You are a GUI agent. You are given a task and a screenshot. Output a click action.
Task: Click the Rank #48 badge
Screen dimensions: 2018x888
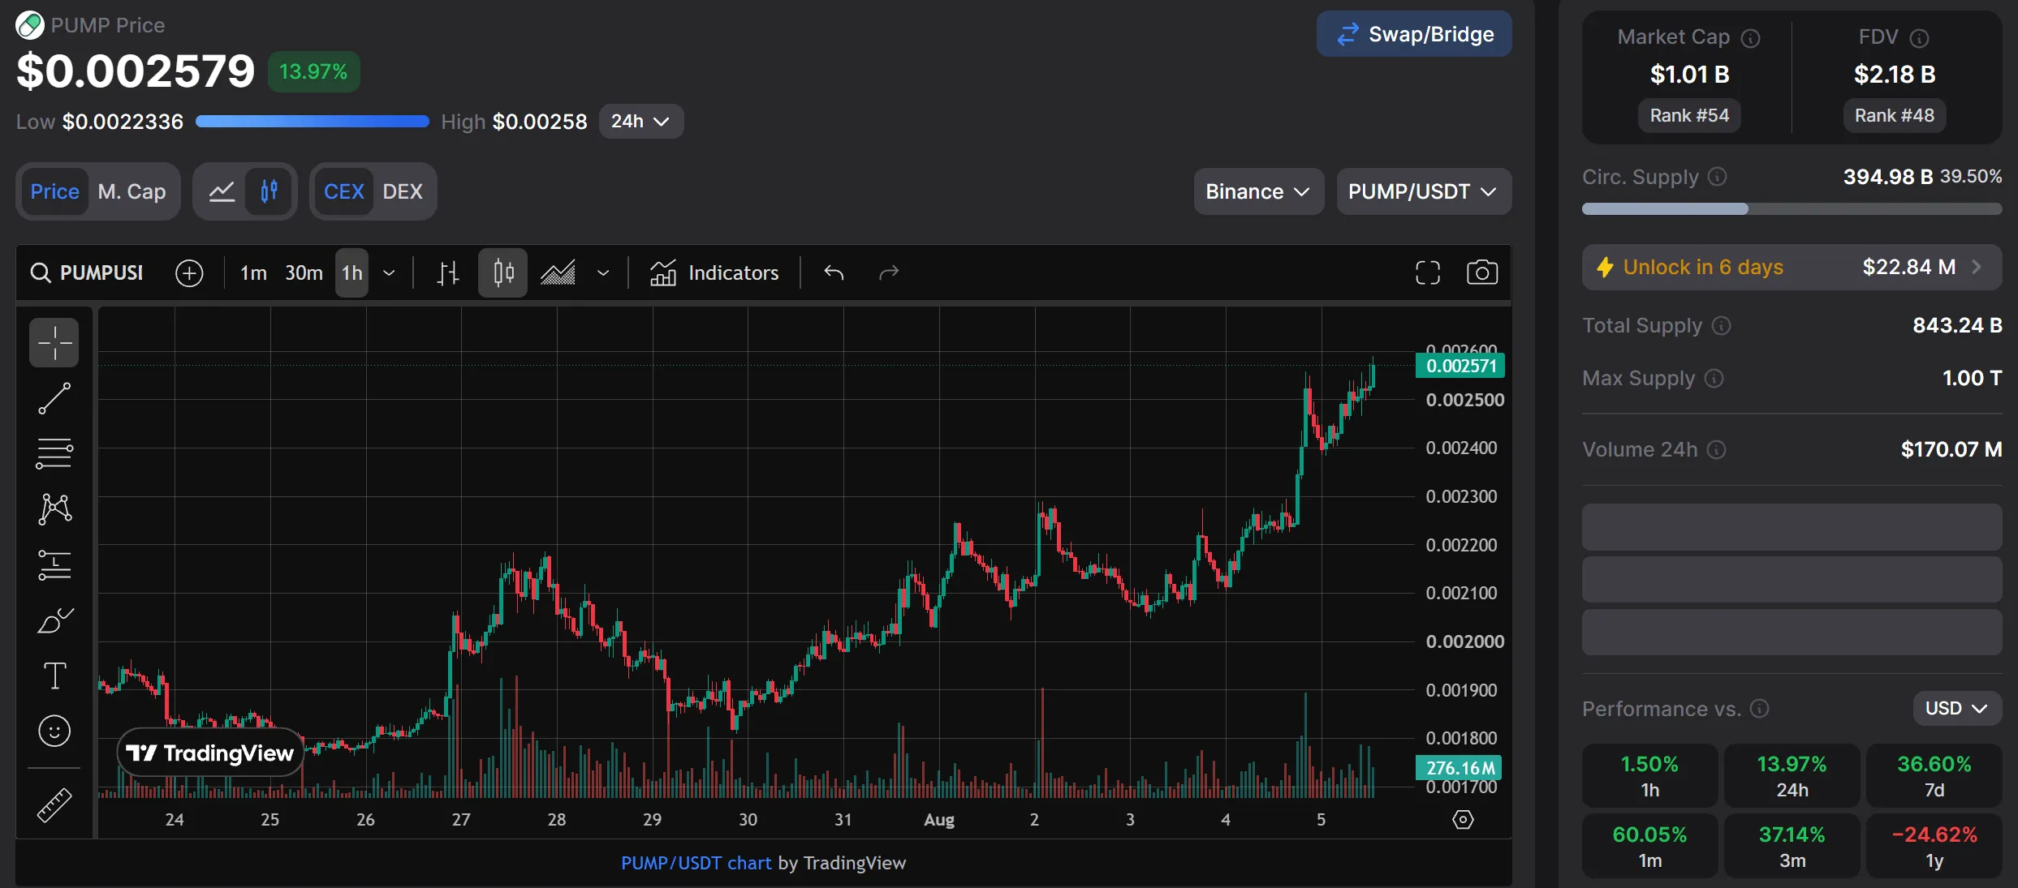pos(1894,115)
